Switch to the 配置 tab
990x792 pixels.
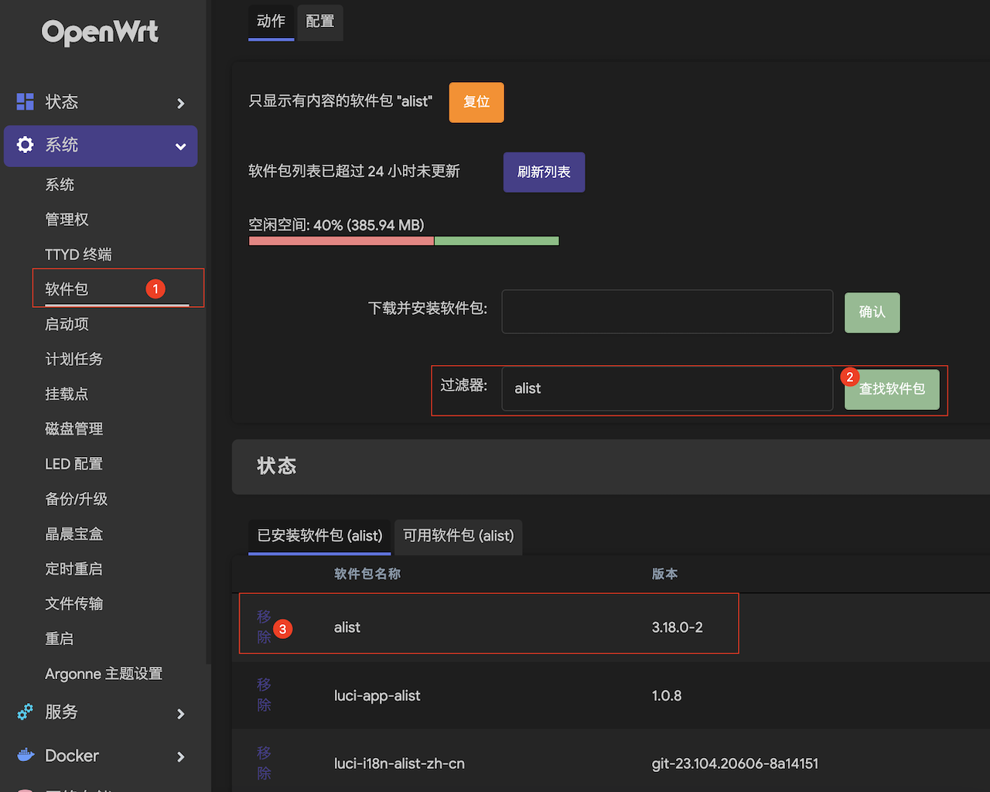point(319,22)
